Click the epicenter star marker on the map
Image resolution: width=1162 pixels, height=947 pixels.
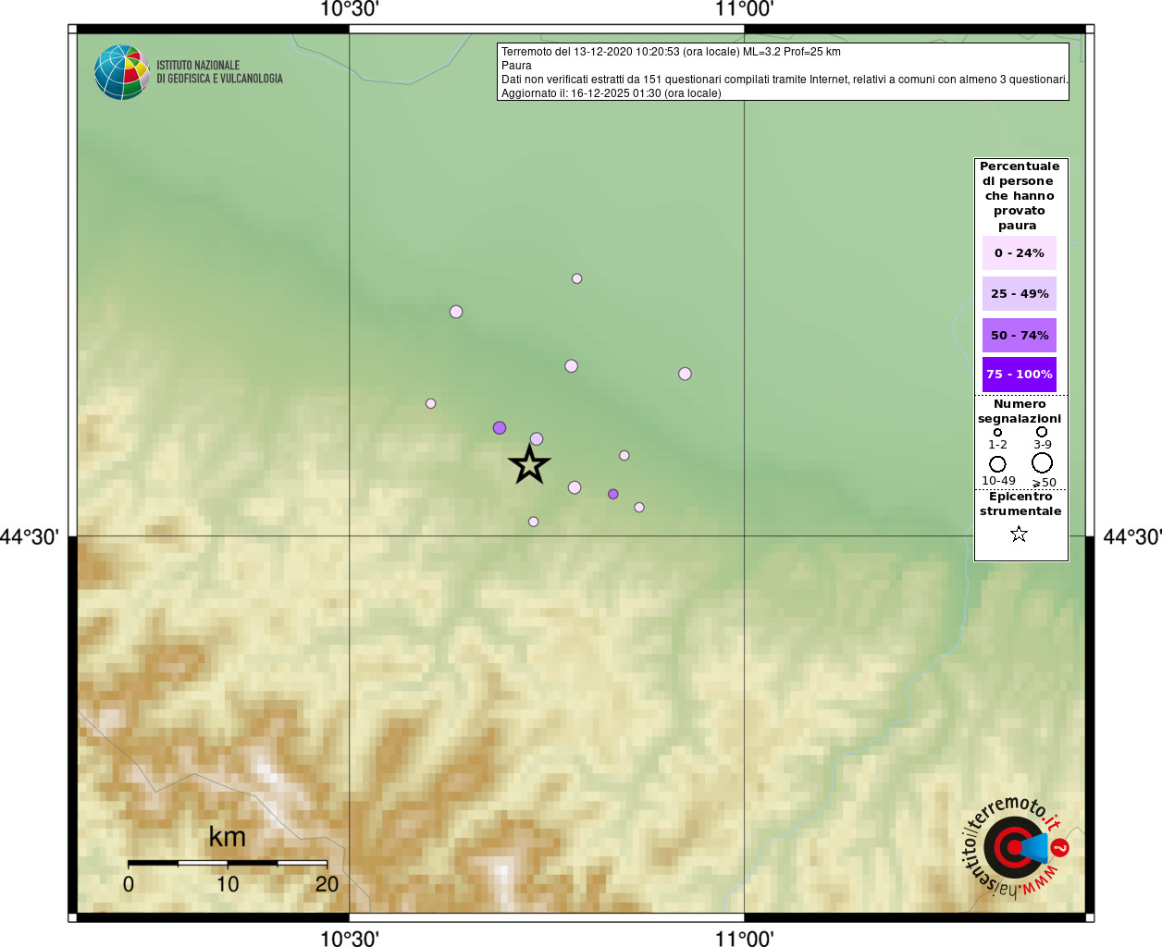click(x=529, y=464)
